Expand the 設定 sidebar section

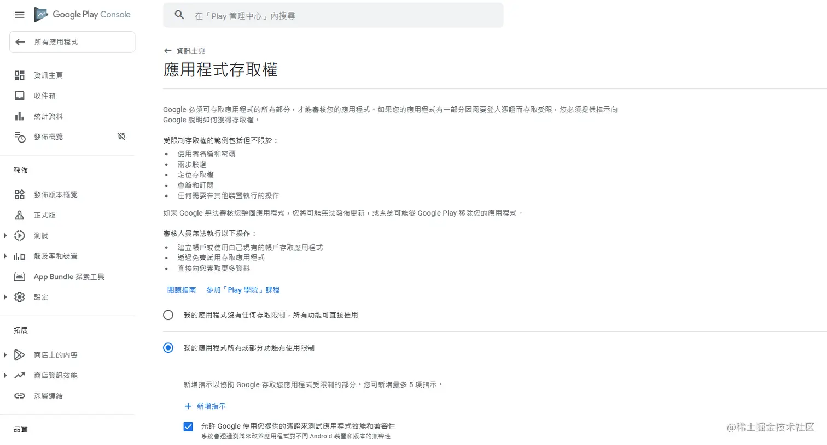pyautogui.click(x=5, y=297)
